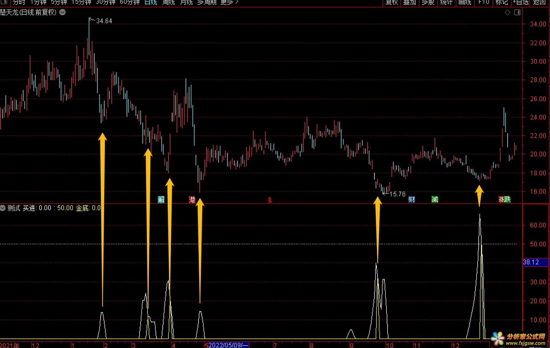This screenshot has height=348, width=550.
Task: Click the 统计 statistics button
Action: (x=446, y=2)
